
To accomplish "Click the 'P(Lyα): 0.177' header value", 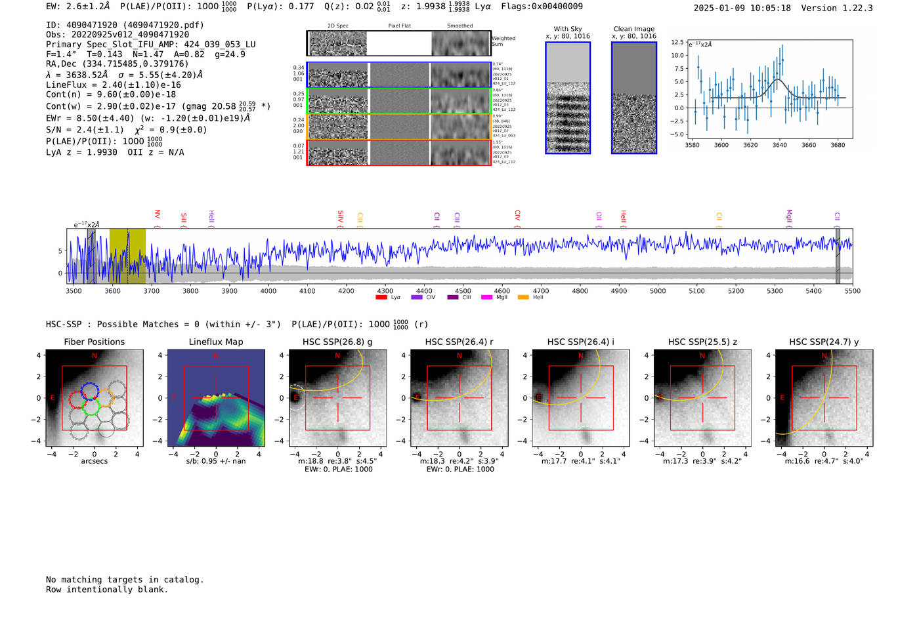I will tap(280, 7).
